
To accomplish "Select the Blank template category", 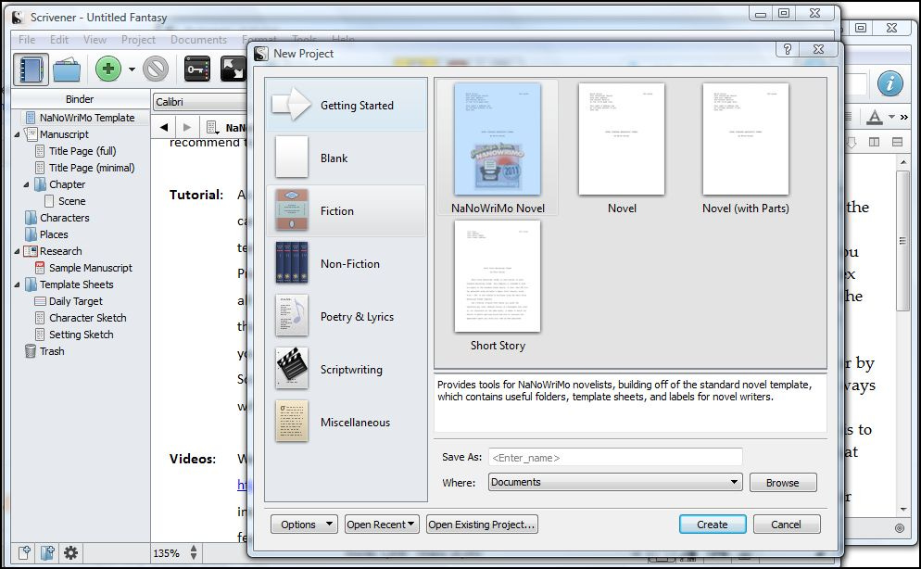I will click(347, 158).
